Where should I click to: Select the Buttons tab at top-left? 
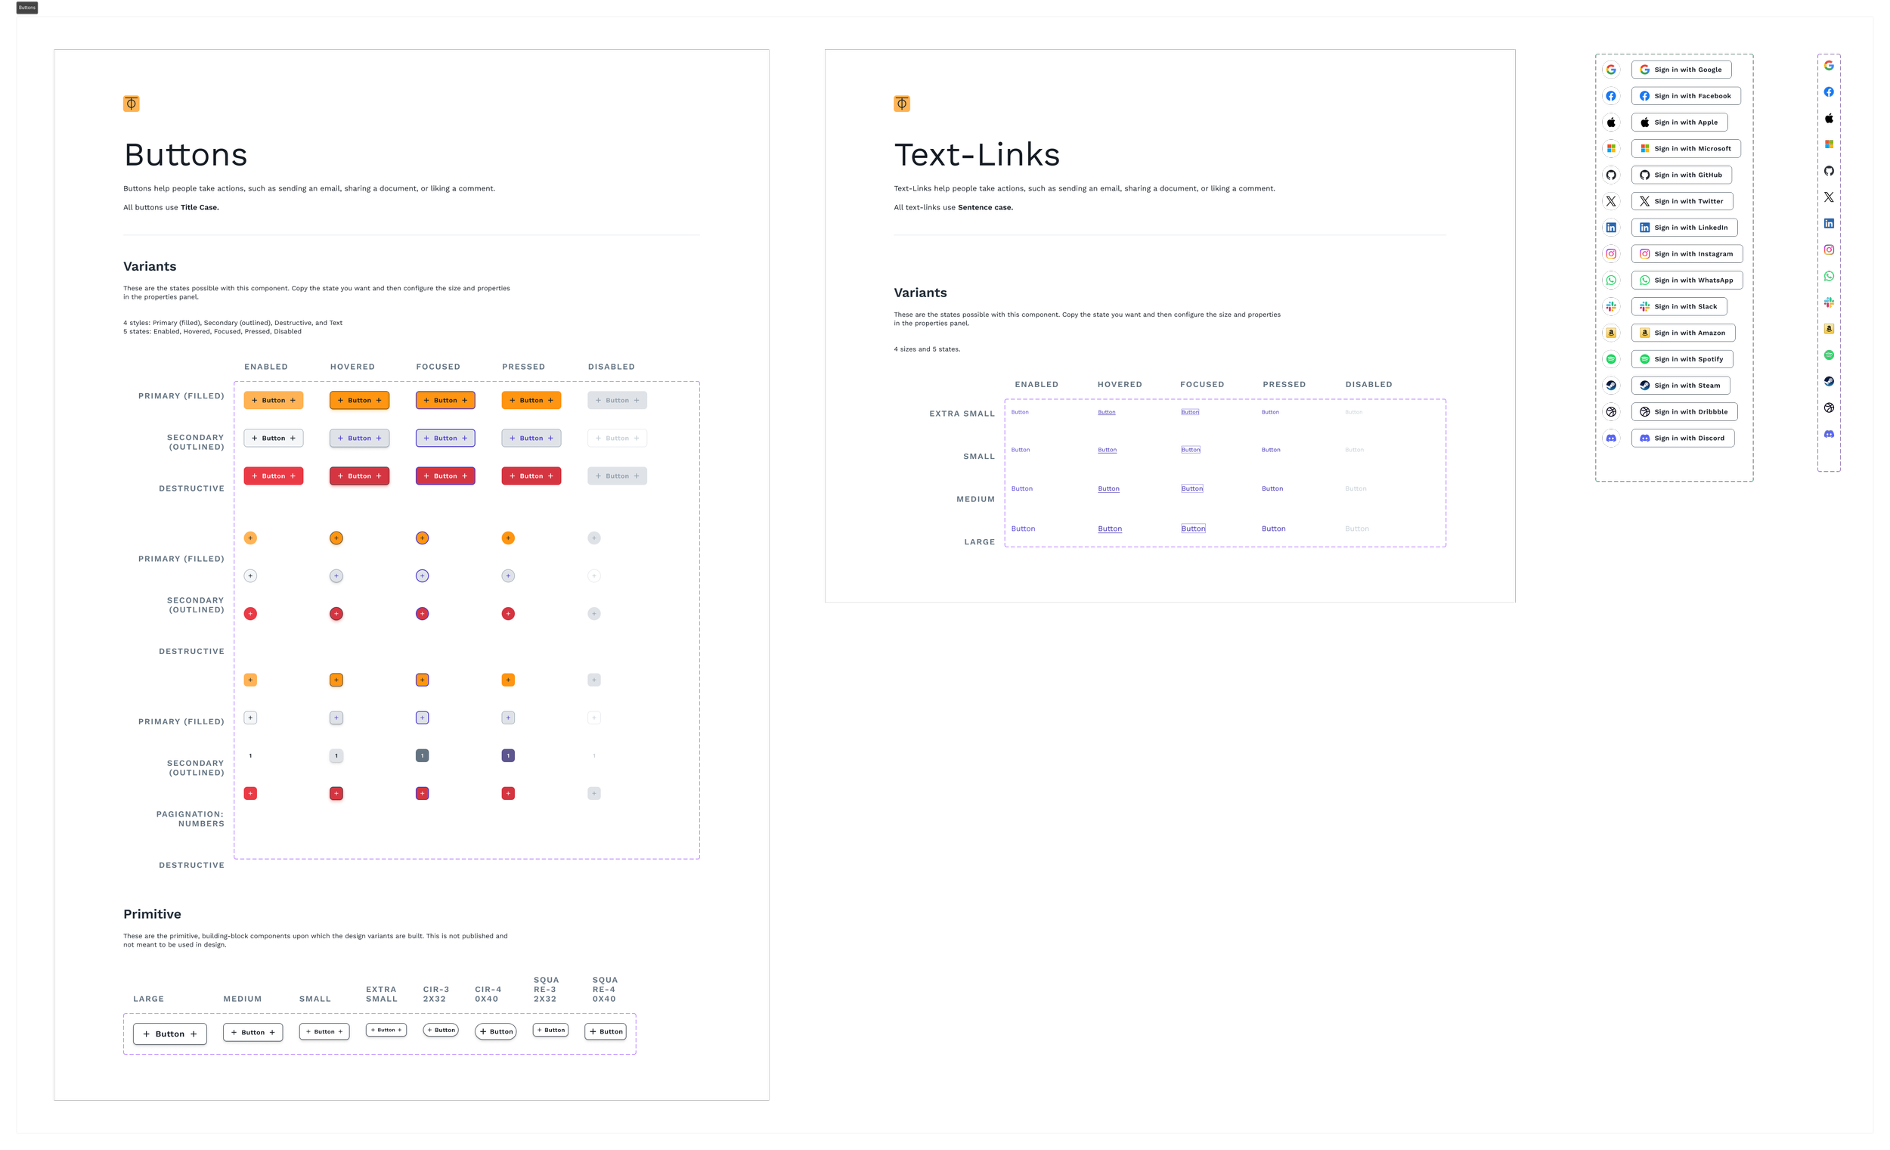[27, 8]
